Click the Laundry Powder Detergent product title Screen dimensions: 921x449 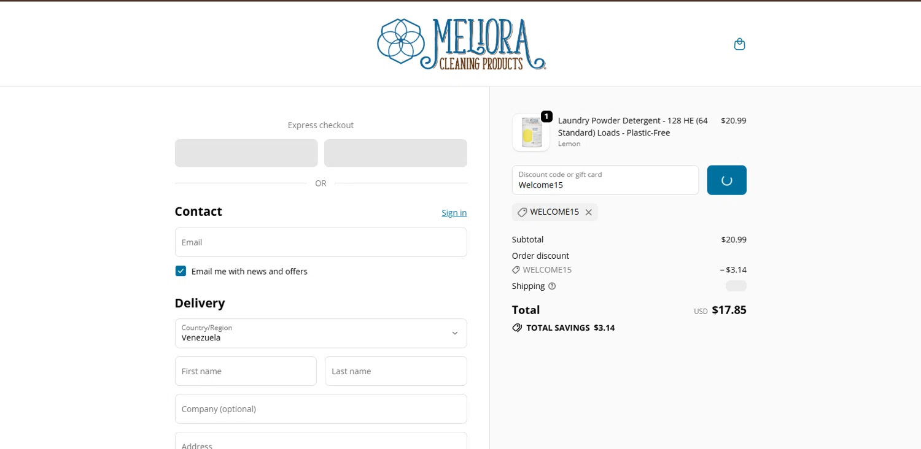point(632,126)
